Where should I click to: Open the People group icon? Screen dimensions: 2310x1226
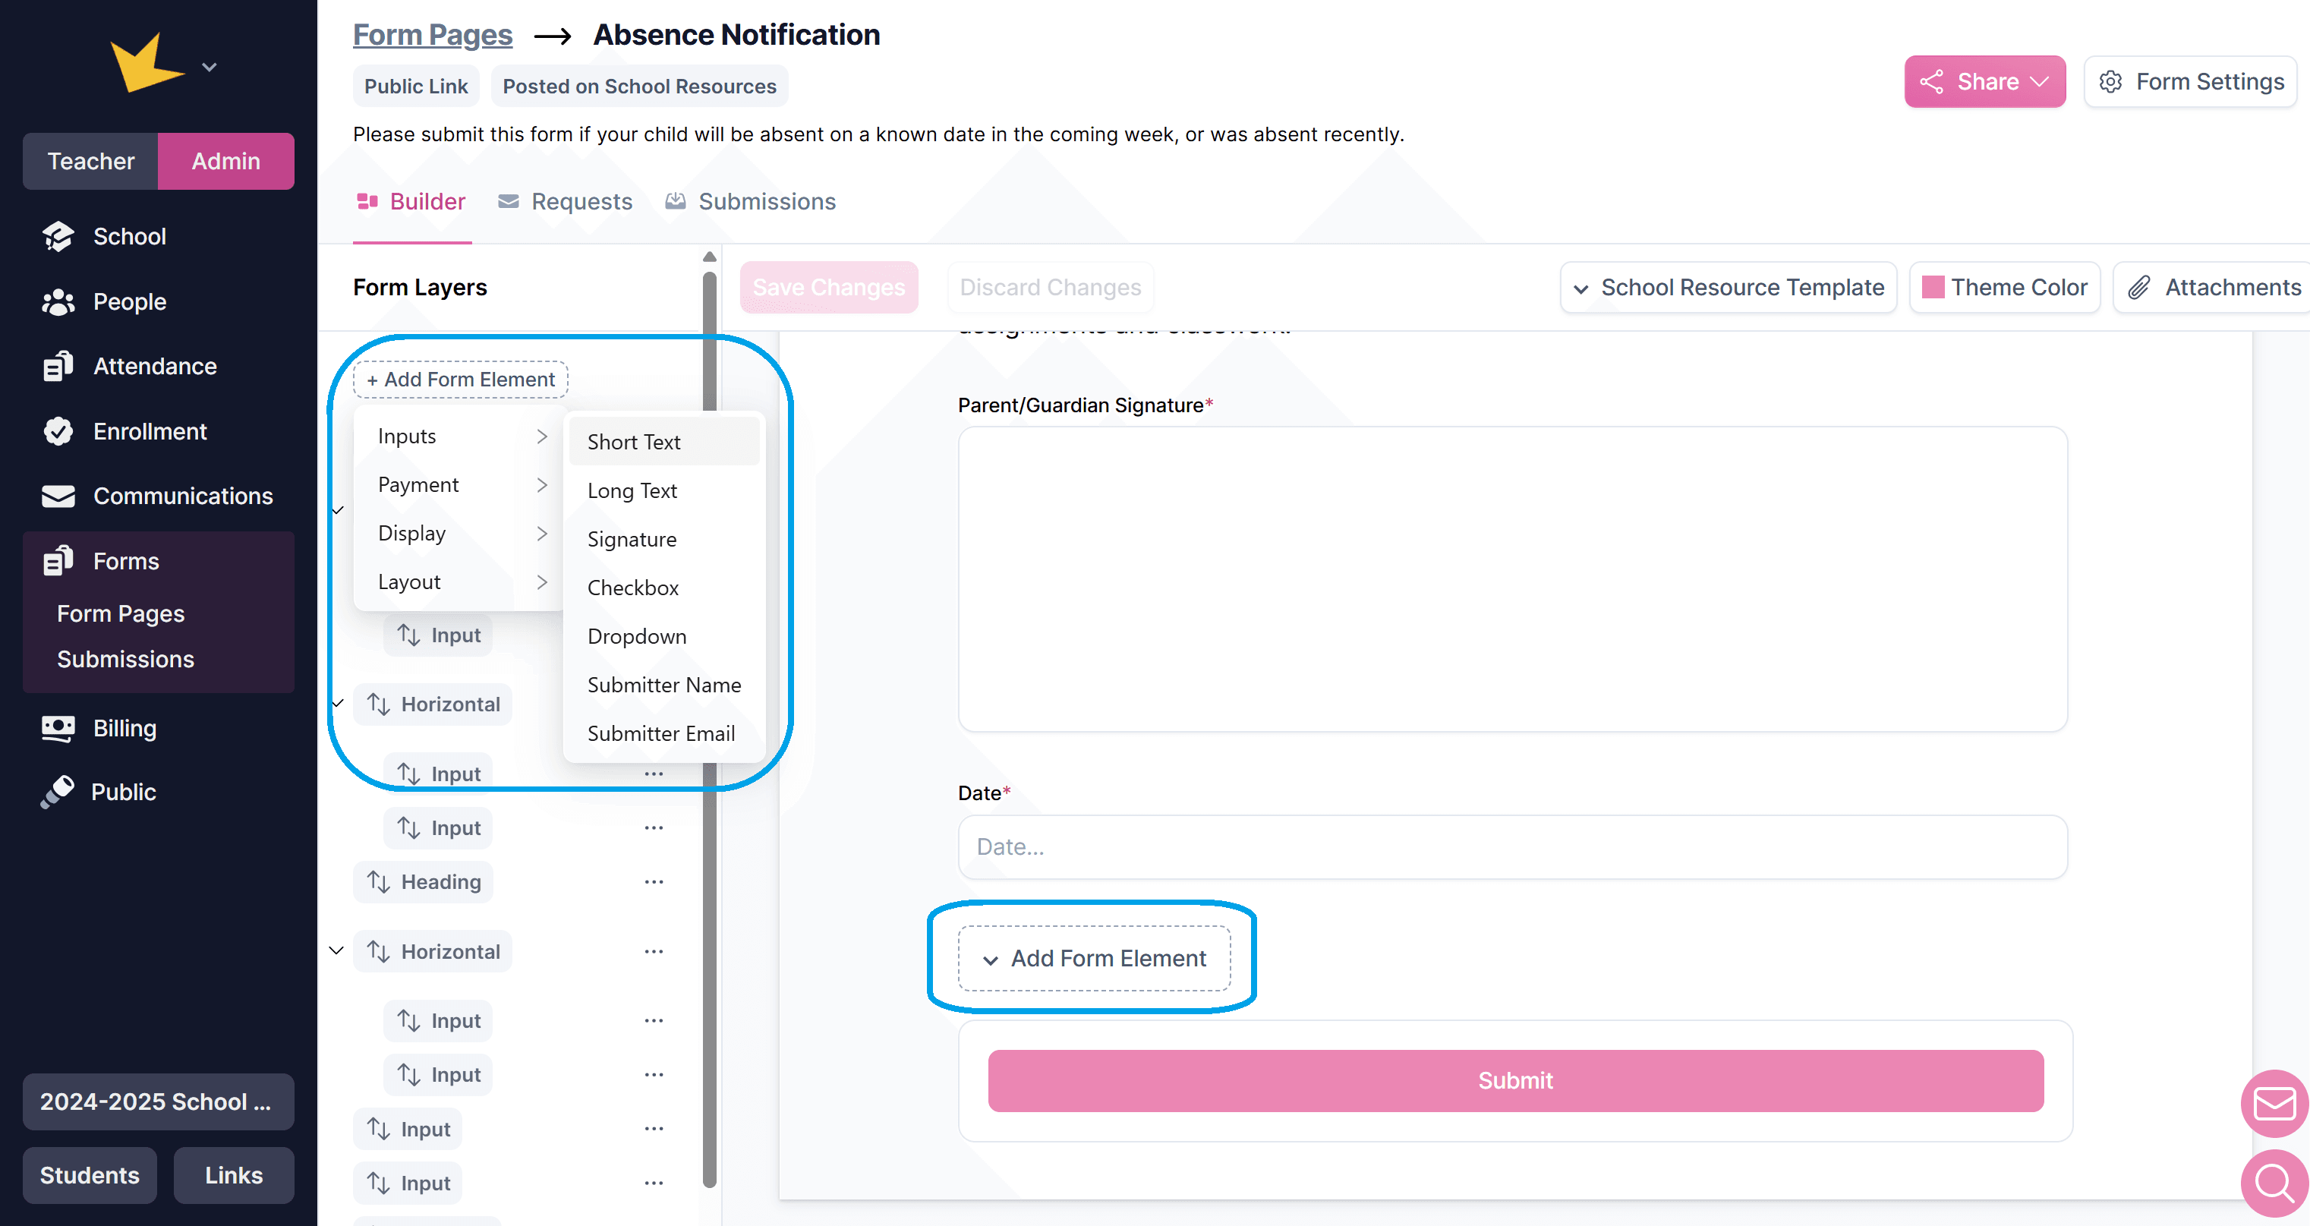(58, 302)
